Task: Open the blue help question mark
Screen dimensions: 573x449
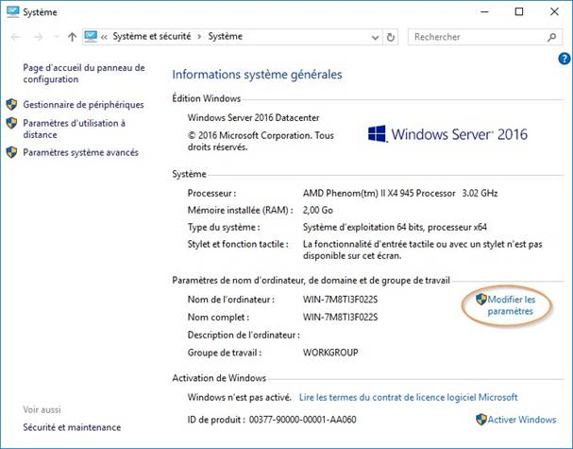Action: [x=565, y=59]
